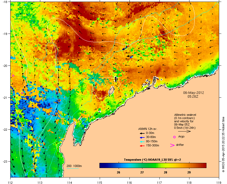
Task: Click the Temperature NOAA19_L3U colorbar title
Action: [152, 160]
